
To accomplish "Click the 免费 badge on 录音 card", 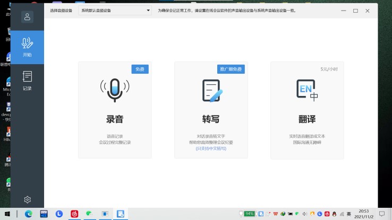I will tap(140, 69).
